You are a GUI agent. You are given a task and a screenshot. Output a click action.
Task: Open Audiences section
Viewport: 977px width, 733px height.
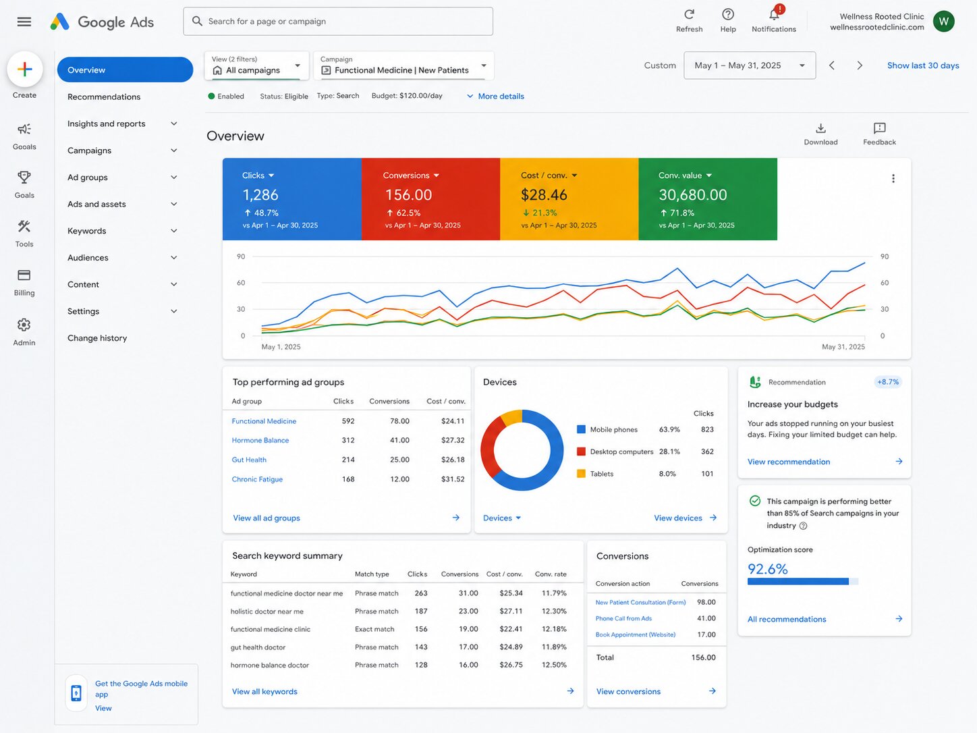click(123, 258)
